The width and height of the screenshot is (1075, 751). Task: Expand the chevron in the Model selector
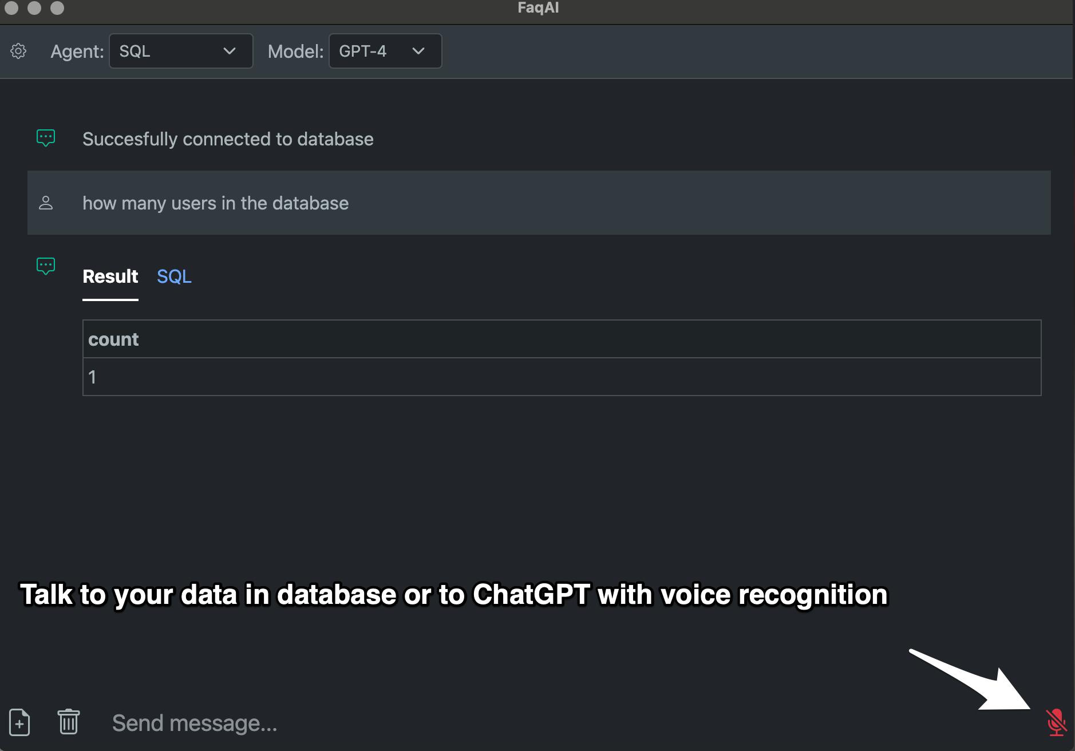[418, 51]
